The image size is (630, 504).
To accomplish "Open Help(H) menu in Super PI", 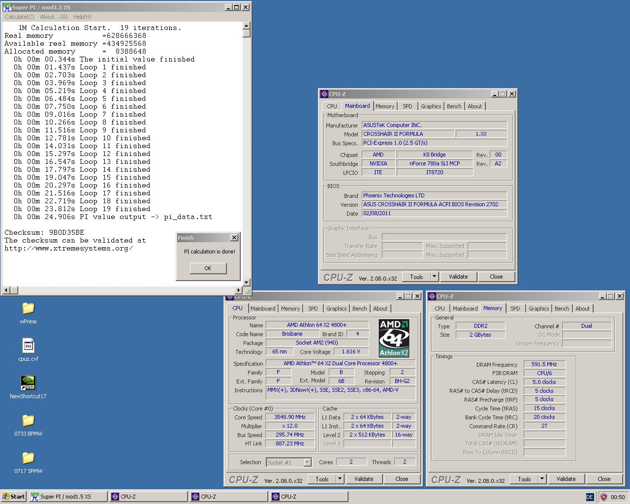I will [x=82, y=17].
